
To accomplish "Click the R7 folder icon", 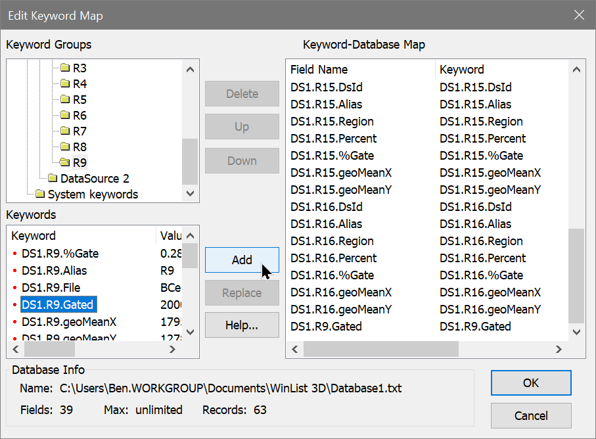I will click(64, 131).
